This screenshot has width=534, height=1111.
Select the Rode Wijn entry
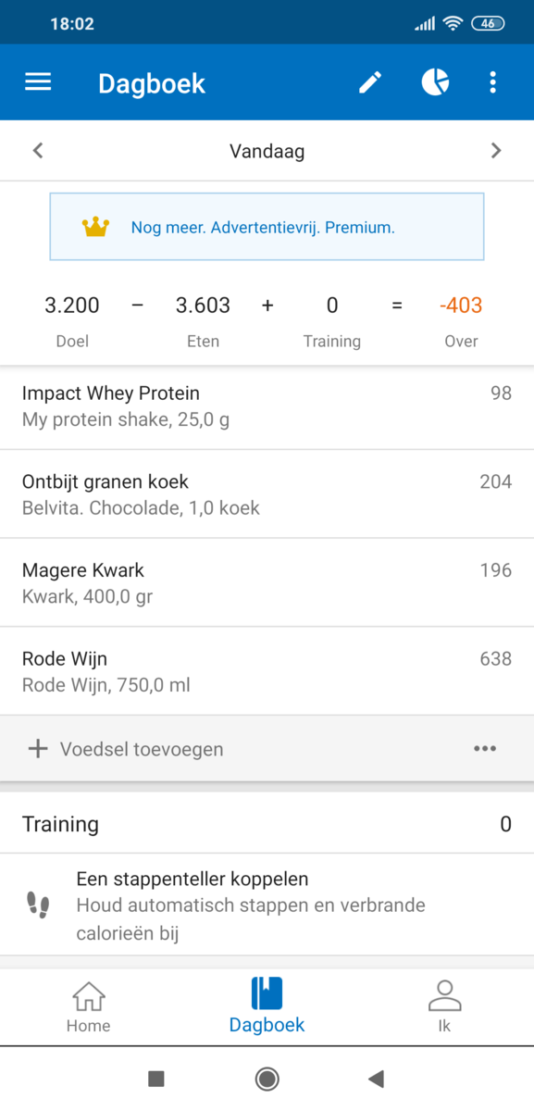pyautogui.click(x=185, y=670)
